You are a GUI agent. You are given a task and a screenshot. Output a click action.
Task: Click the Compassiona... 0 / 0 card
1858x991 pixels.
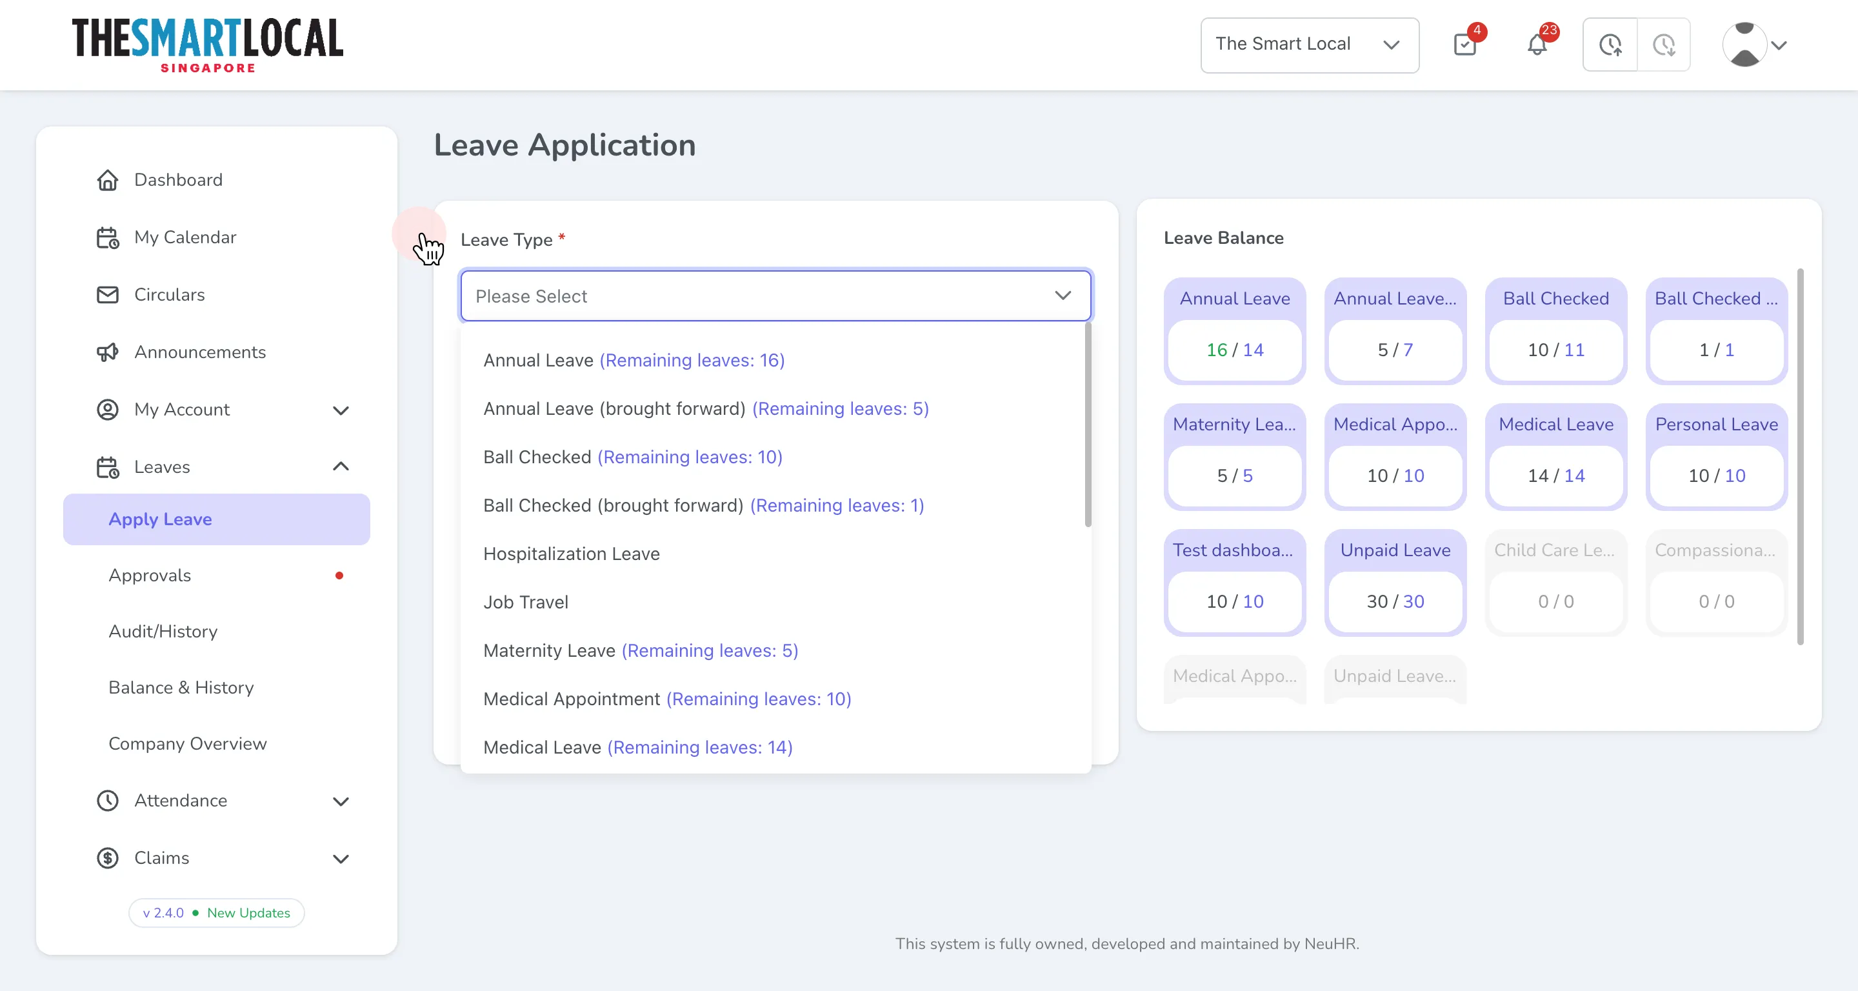pyautogui.click(x=1716, y=583)
